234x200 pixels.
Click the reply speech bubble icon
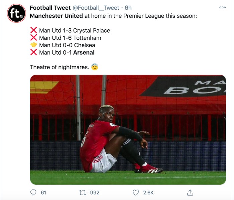[x=33, y=192]
